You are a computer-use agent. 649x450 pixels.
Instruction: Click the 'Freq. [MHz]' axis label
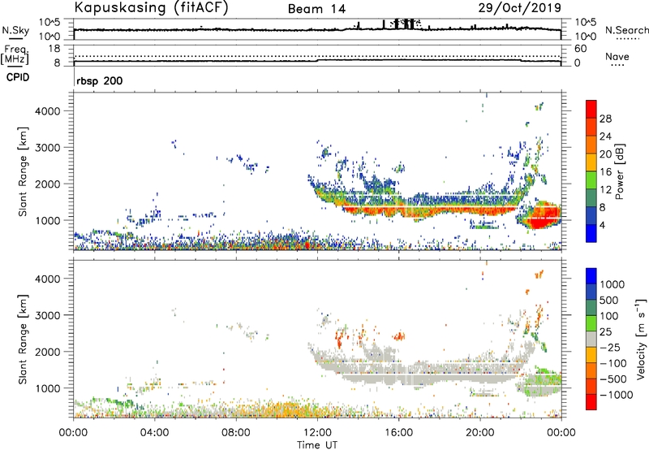tap(15, 54)
